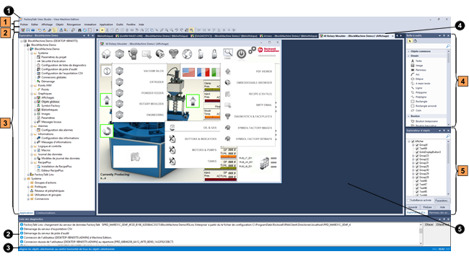The width and height of the screenshot is (469, 267).
Task: Click the Paramètres button in object explorer
Action: 442,201
